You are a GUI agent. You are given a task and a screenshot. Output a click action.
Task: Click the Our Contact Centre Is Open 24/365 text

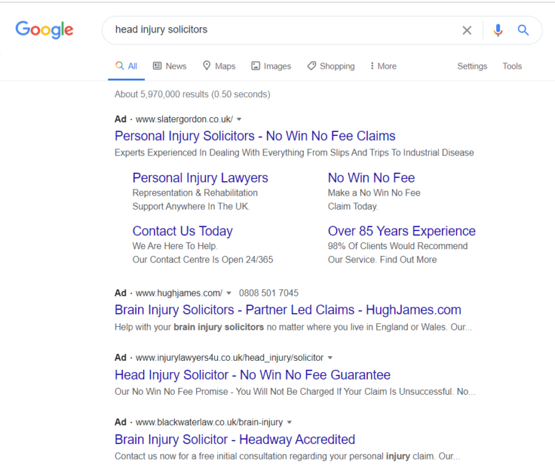click(203, 260)
